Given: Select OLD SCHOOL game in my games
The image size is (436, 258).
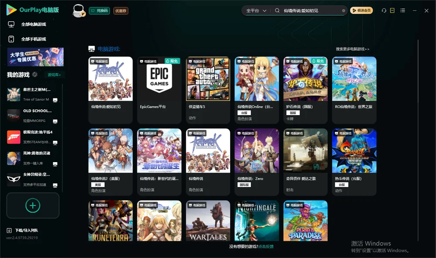Looking at the screenshot, I should click(x=34, y=115).
